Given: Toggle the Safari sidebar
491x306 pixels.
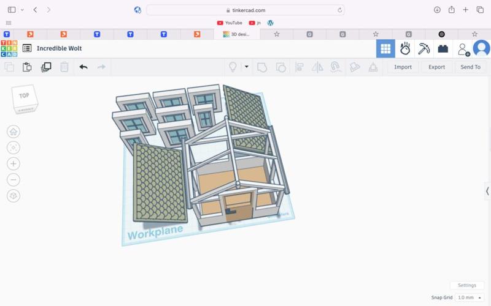Looking at the screenshot, I should (x=12, y=10).
